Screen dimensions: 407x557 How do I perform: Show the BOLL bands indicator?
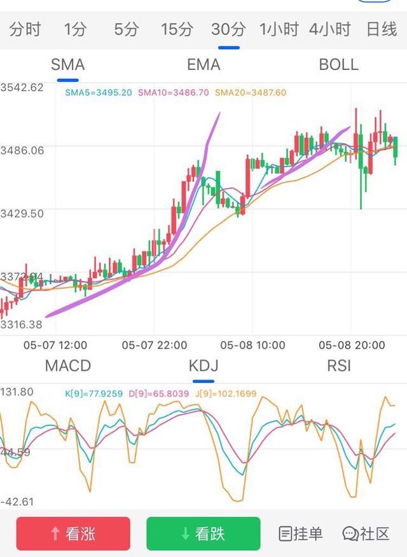click(x=338, y=65)
